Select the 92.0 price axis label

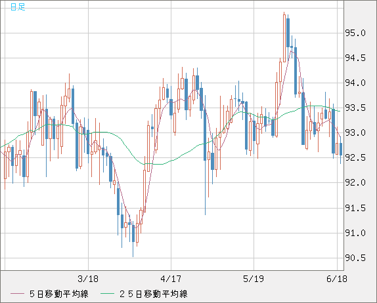355,182
